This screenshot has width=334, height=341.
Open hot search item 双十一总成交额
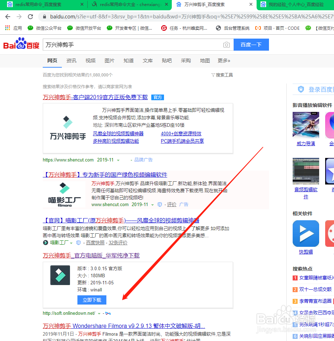(316, 289)
